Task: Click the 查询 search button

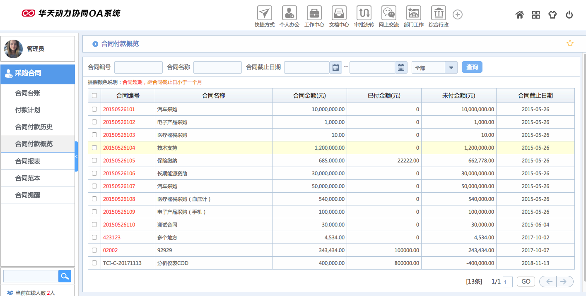Action: 472,67
